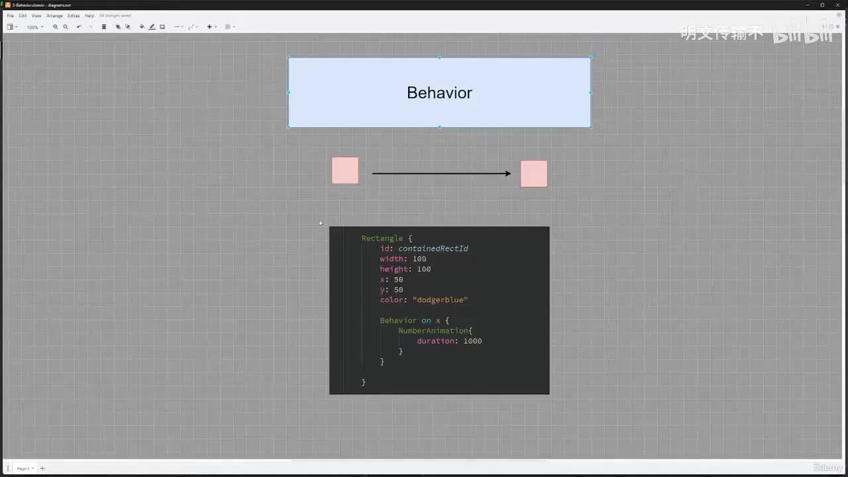Open the pages menu dots icon

pyautogui.click(x=8, y=468)
